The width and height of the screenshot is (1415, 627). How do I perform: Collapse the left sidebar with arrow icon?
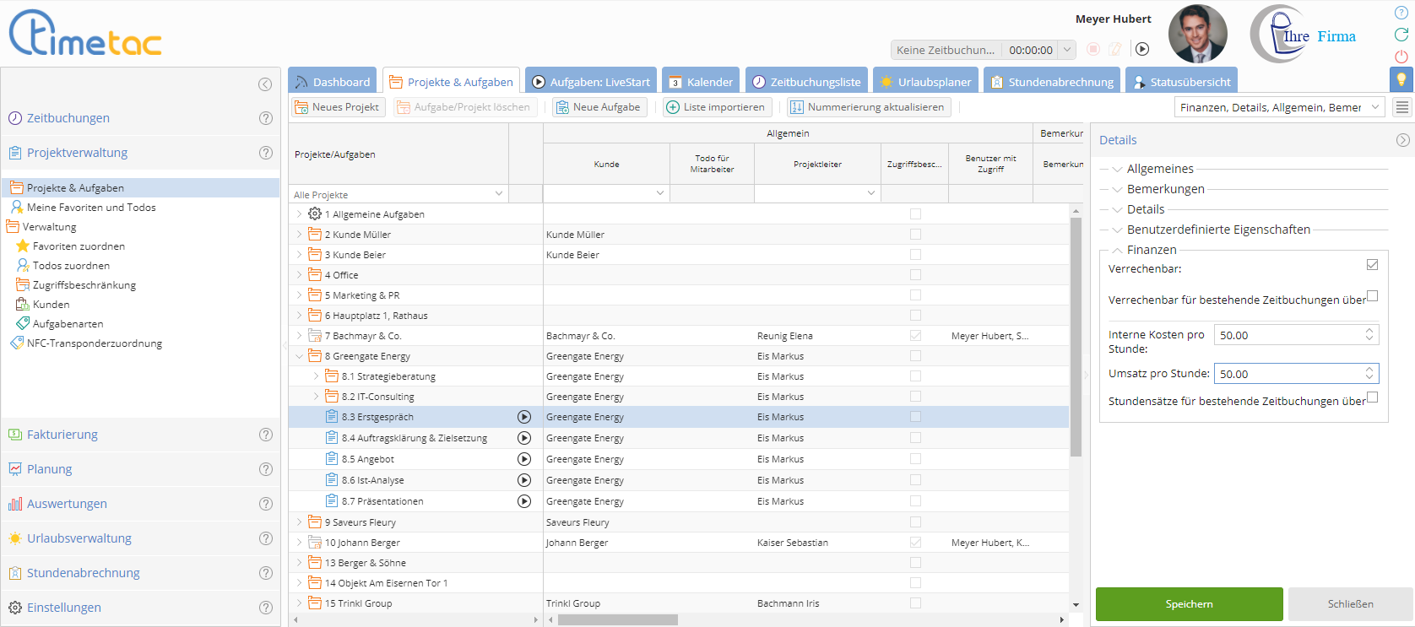[x=265, y=84]
